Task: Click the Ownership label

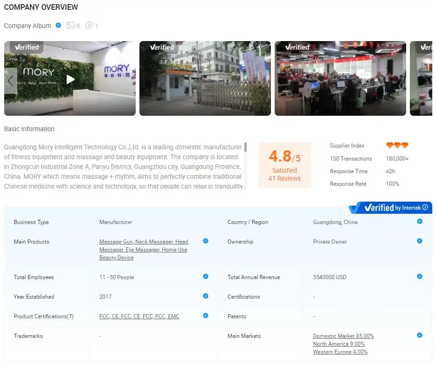Action: point(240,242)
